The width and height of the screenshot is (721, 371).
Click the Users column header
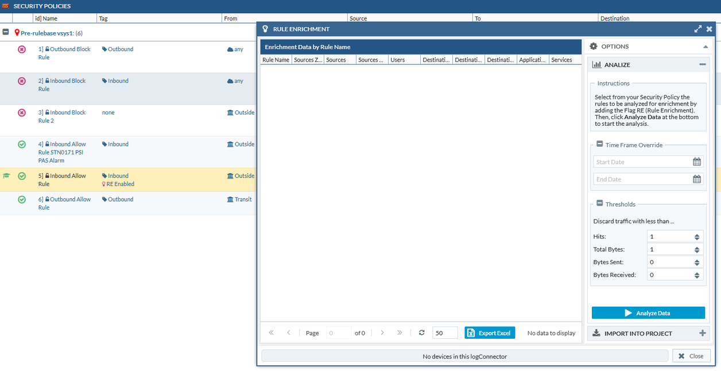click(404, 60)
